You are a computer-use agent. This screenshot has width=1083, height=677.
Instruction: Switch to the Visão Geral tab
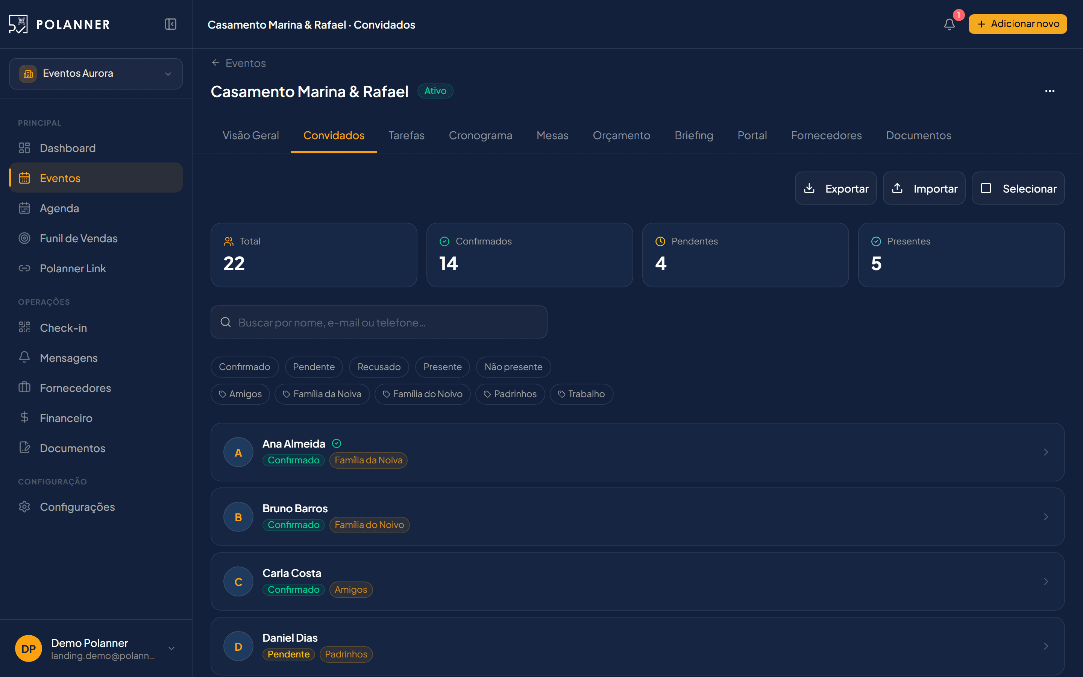point(250,135)
